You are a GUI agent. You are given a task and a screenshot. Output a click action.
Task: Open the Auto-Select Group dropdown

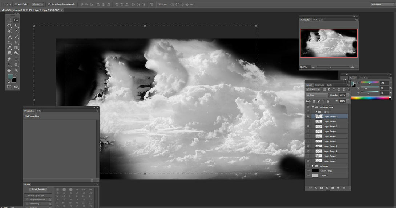point(38,4)
